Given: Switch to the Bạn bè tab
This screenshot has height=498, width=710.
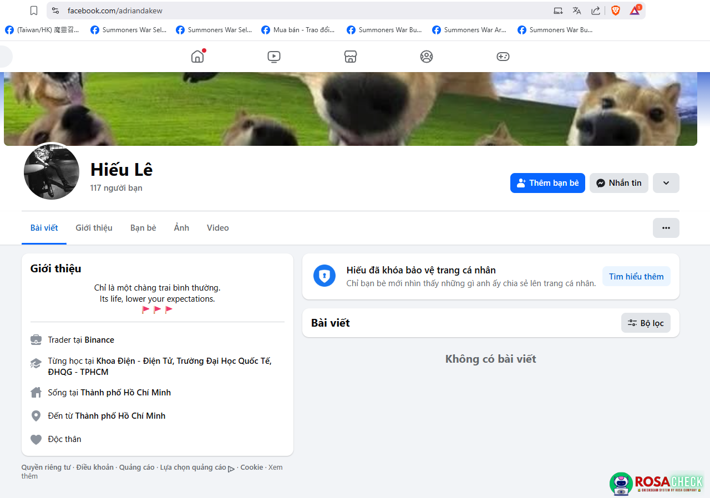Looking at the screenshot, I should click(x=143, y=228).
